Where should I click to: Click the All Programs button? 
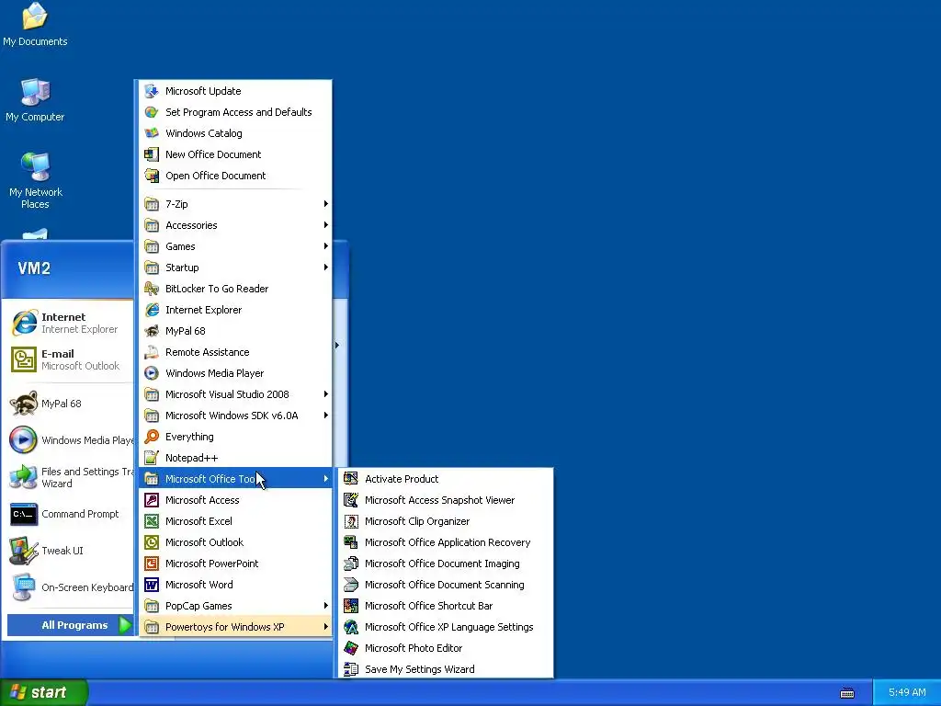(70, 625)
